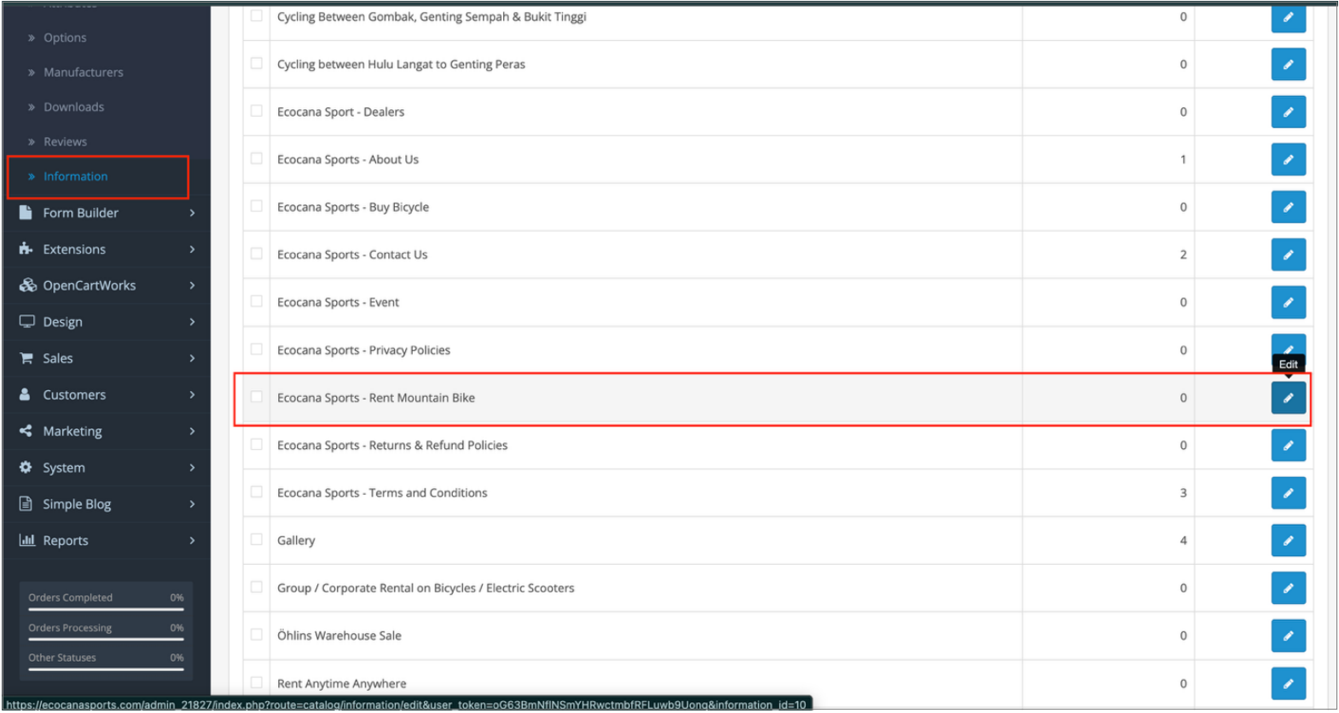The height and width of the screenshot is (713, 1339).
Task: Click edit pencil for Rent Mountain Bike
Action: click(x=1288, y=398)
